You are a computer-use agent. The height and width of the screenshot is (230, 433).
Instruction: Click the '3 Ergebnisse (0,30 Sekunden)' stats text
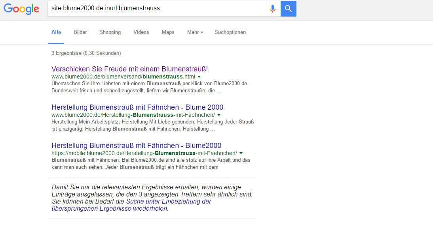point(86,53)
